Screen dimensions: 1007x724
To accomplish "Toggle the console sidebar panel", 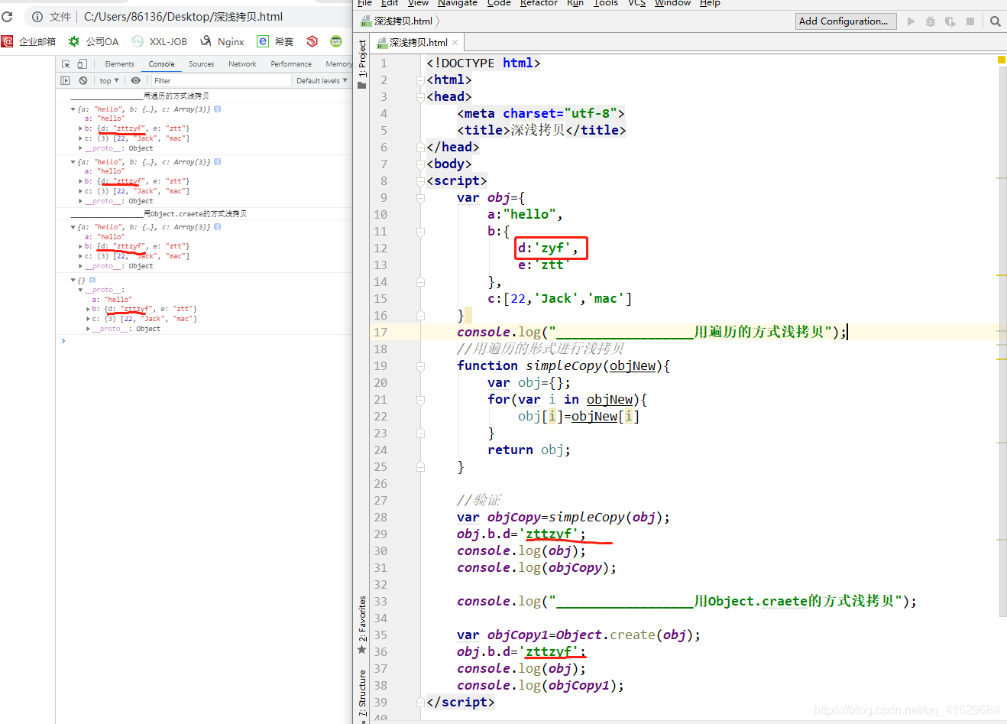I will click(x=65, y=80).
